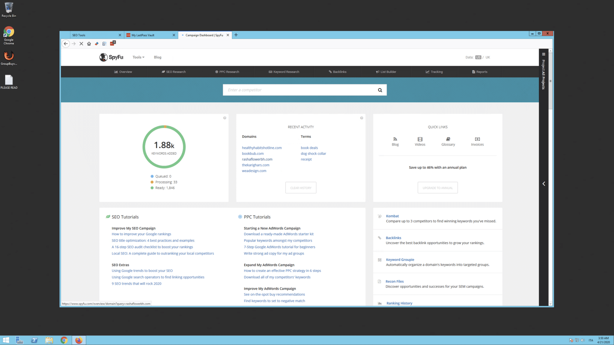Image resolution: width=614 pixels, height=345 pixels.
Task: Switch data region to US
Action: (478, 57)
